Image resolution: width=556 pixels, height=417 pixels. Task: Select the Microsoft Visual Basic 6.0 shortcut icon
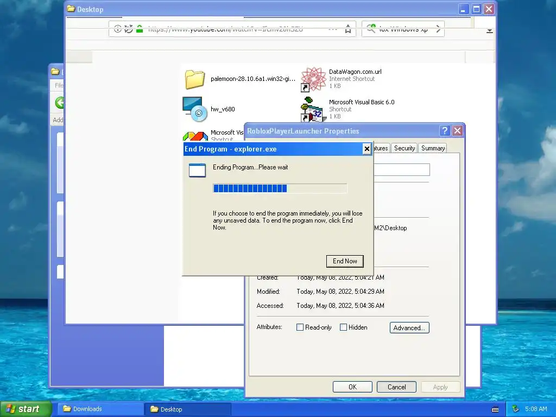(312, 109)
